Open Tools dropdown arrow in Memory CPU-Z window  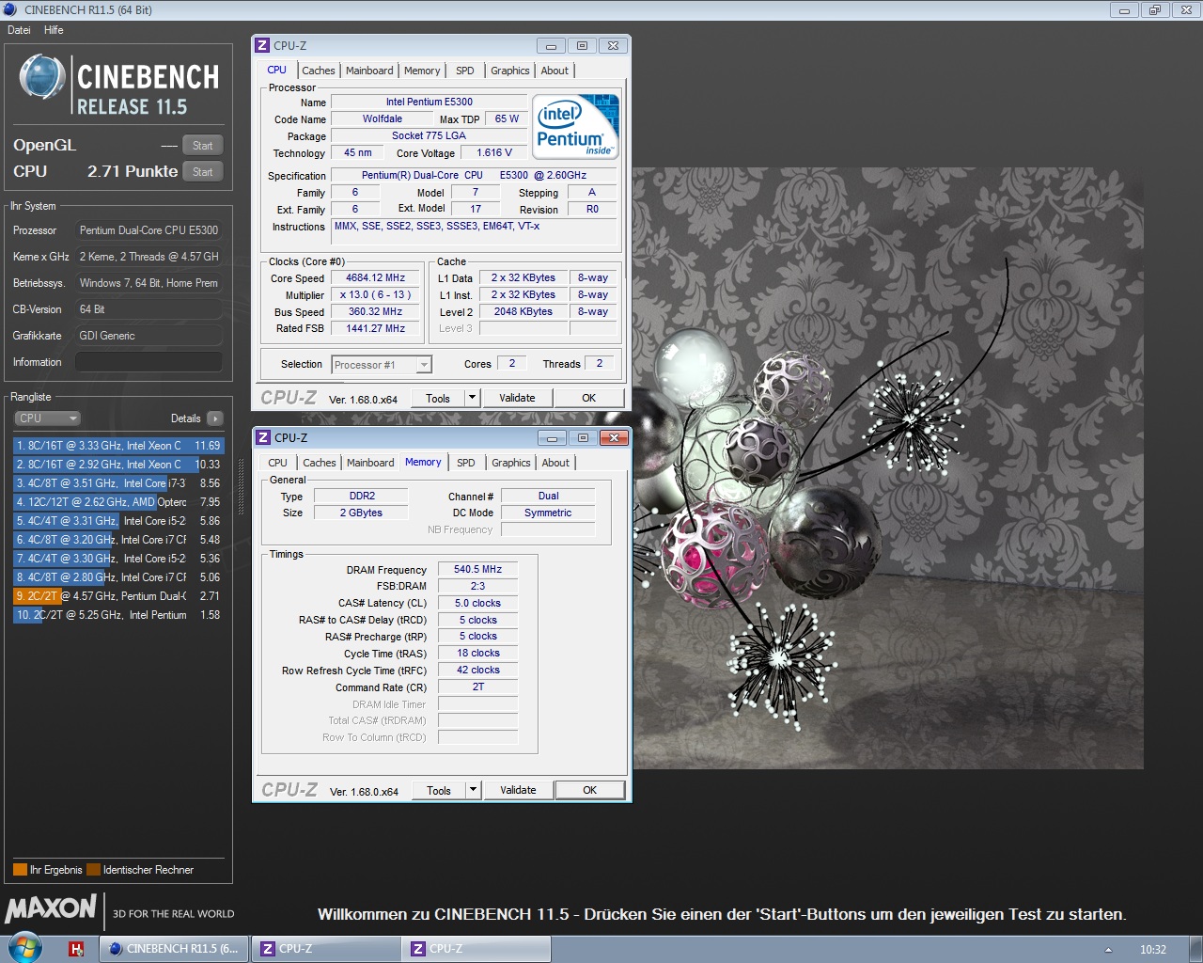(473, 790)
